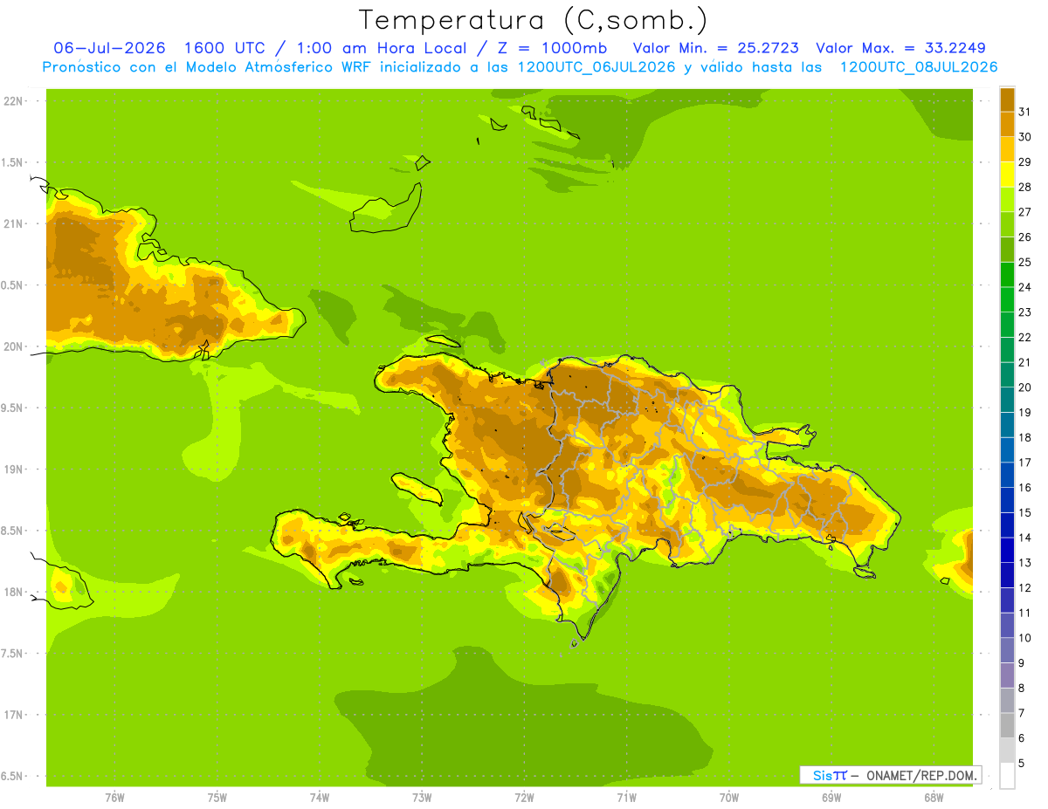Click longitude axis label "72W"
Viewport: 1048px width, 809px height.
pos(524,798)
